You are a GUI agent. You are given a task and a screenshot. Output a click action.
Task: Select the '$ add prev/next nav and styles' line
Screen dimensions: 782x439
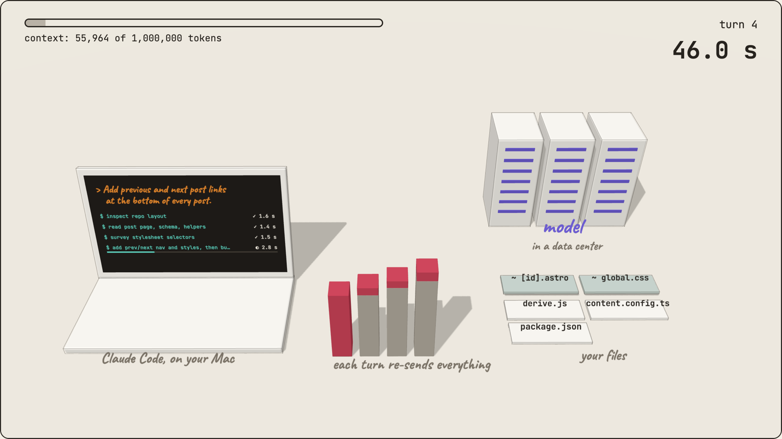click(x=168, y=247)
